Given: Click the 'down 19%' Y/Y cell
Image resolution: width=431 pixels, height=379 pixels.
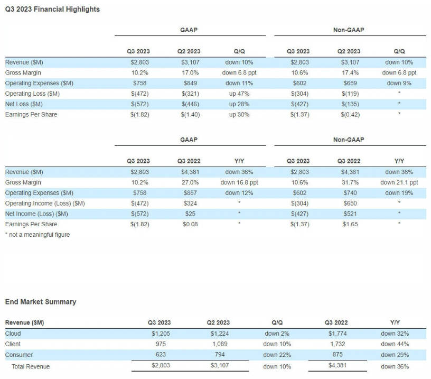Looking at the screenshot, I should (x=399, y=193).
